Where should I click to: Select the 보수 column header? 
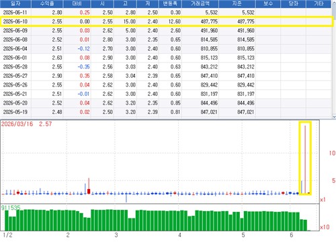pos(268,3)
